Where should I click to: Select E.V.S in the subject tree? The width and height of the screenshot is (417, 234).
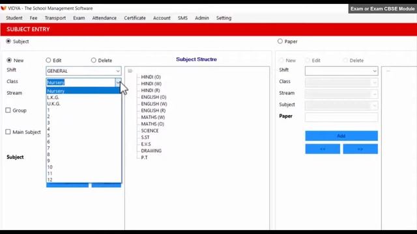(x=146, y=144)
